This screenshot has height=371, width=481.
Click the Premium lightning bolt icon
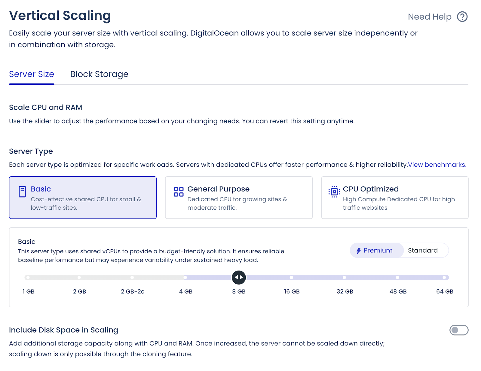coord(358,250)
